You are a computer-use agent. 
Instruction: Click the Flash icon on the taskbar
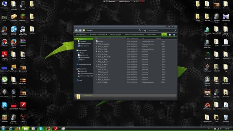tap(56, 128)
